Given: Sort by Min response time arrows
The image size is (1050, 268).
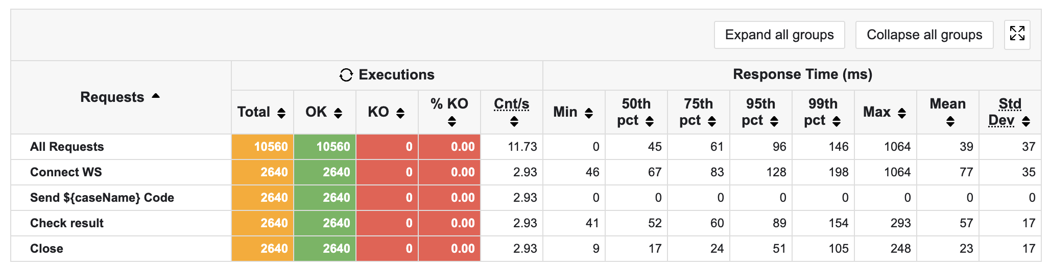Looking at the screenshot, I should coord(589,113).
